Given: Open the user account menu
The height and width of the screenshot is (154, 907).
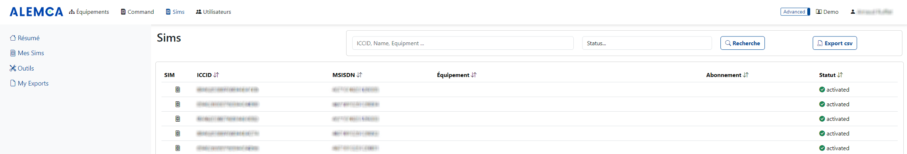Looking at the screenshot, I should coord(871,12).
